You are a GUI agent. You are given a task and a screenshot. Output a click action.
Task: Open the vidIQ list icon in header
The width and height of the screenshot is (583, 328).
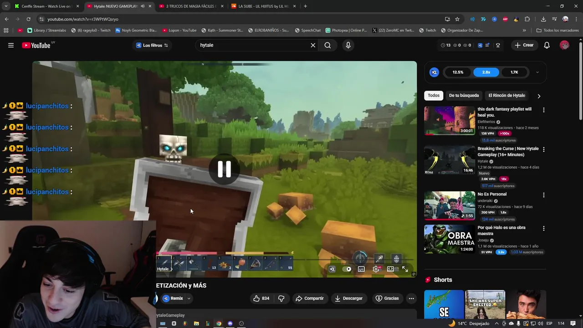point(487,45)
